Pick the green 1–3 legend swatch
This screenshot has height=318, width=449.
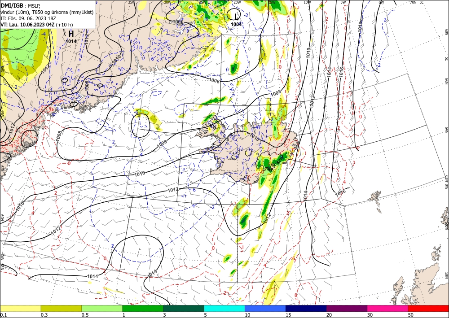pyautogui.click(x=143, y=308)
